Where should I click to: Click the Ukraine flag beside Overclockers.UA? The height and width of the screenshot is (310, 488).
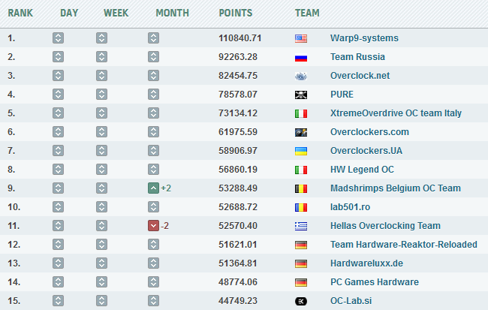point(301,151)
